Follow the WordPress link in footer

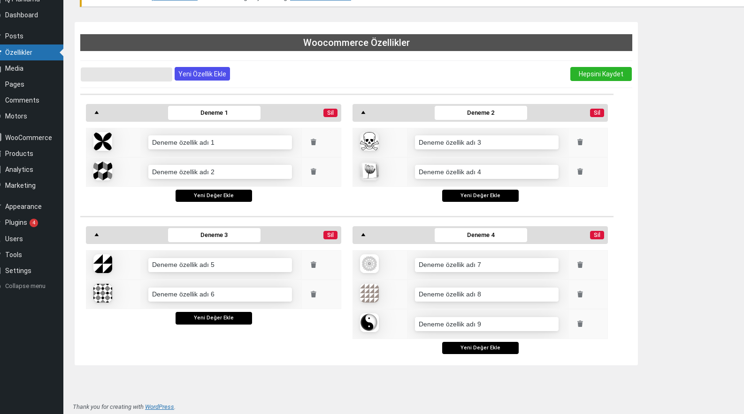coord(159,407)
